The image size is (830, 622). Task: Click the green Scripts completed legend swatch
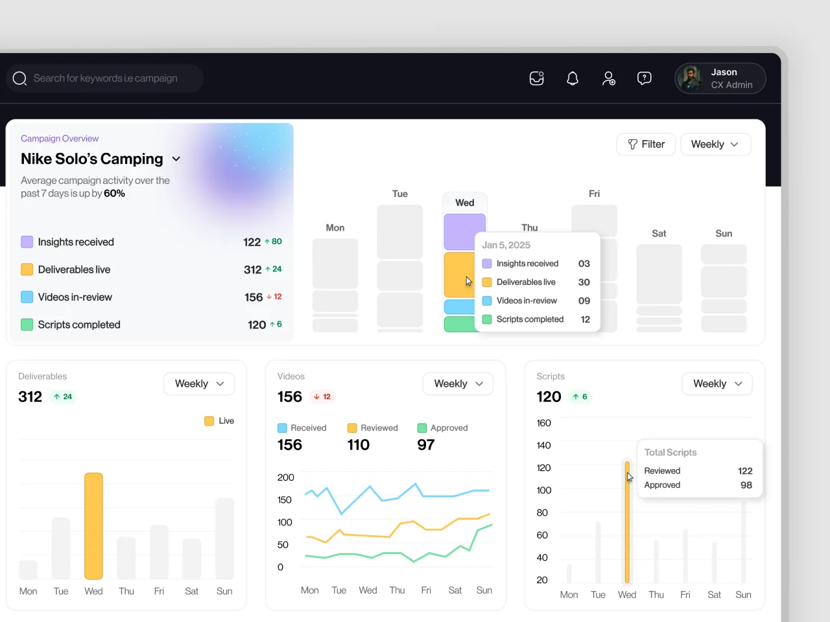(27, 325)
